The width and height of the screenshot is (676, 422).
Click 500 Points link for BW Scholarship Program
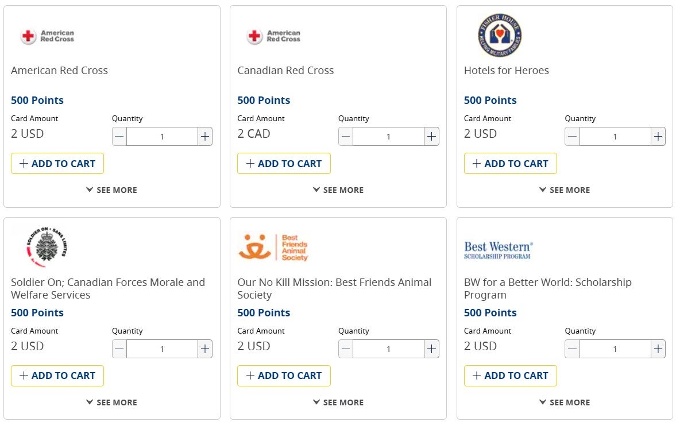[490, 312]
